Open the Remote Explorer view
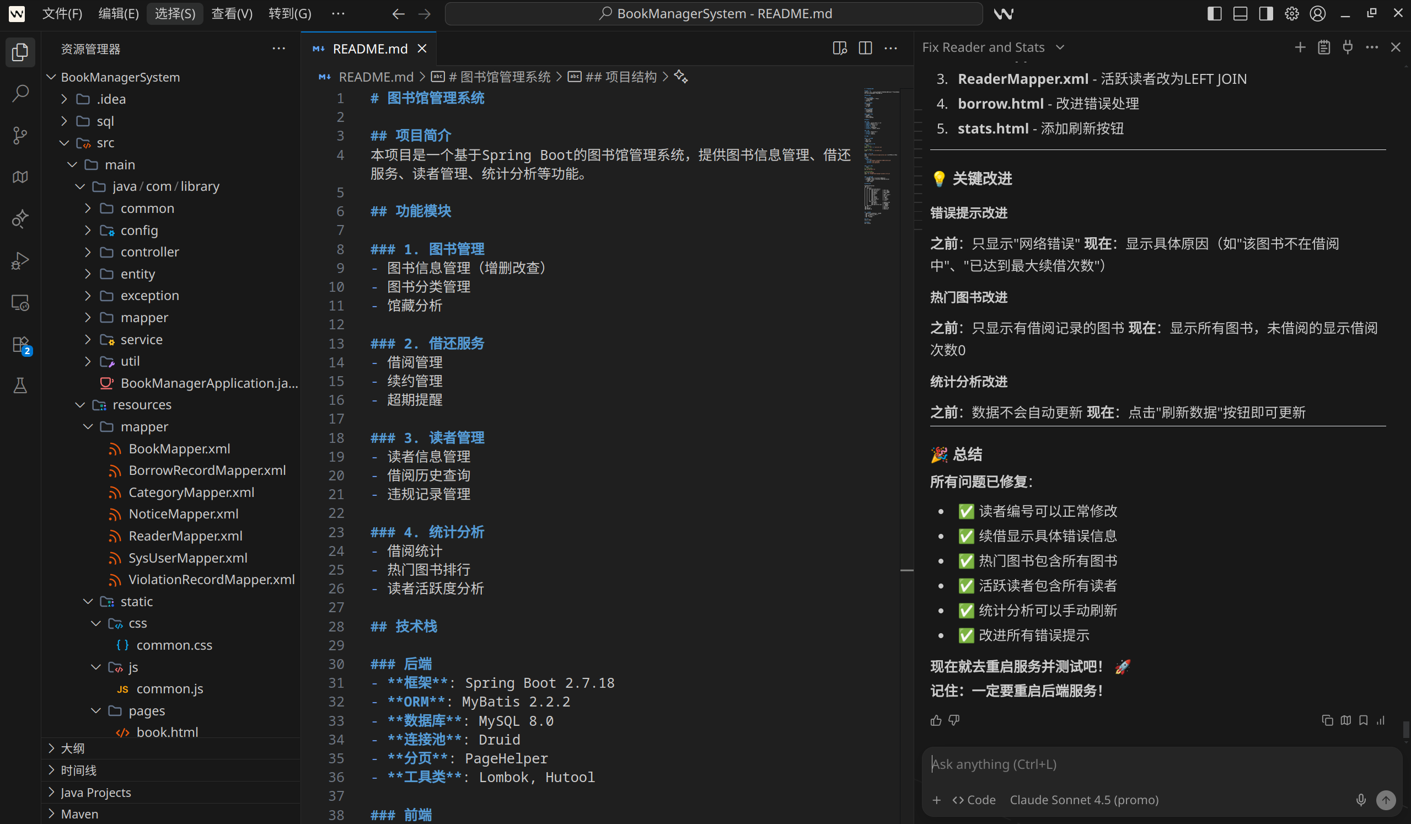The width and height of the screenshot is (1411, 824). click(20, 302)
